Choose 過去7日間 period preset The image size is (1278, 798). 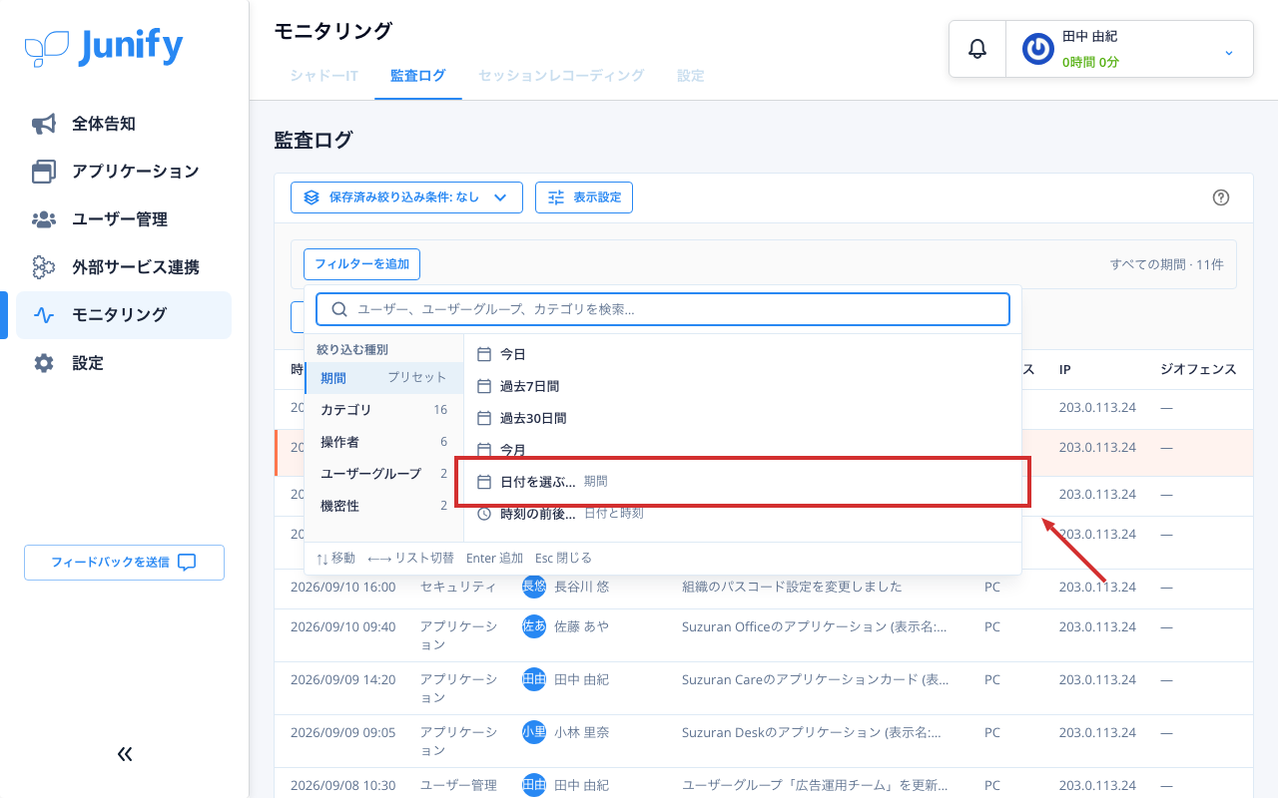pos(743,386)
